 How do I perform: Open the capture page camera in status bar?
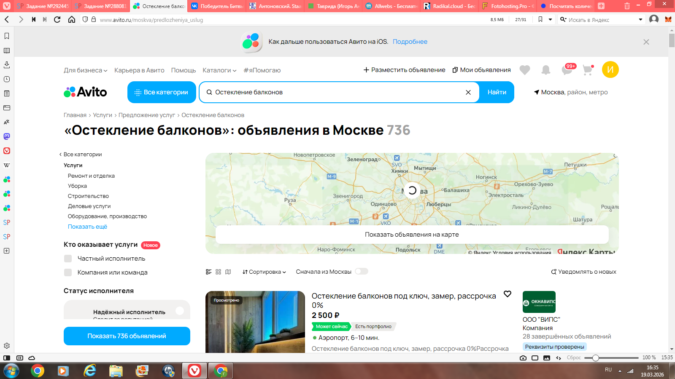click(523, 358)
